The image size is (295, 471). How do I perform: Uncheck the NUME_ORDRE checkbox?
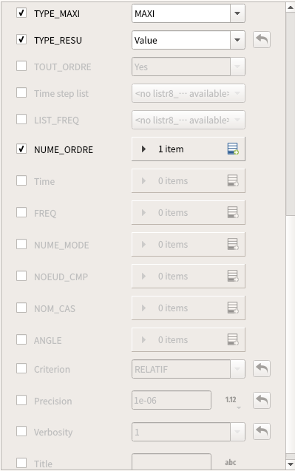tap(21, 149)
